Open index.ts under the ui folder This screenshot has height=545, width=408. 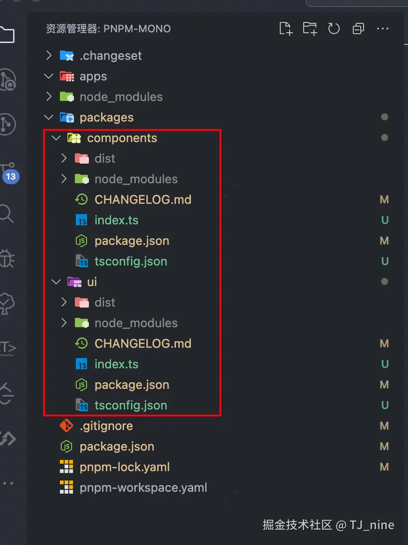[x=116, y=364]
